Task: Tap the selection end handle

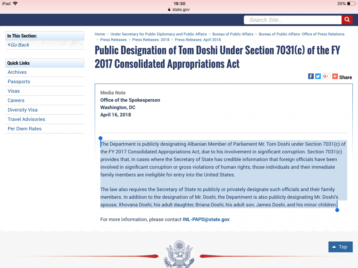Action: [337, 210]
